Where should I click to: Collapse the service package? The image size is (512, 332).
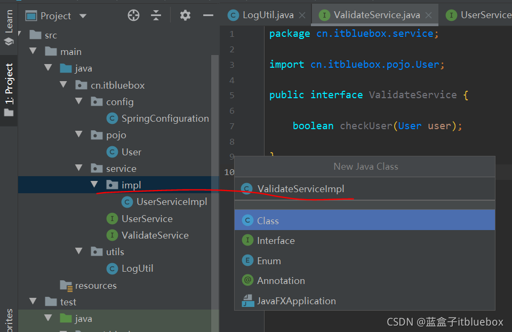click(79, 168)
